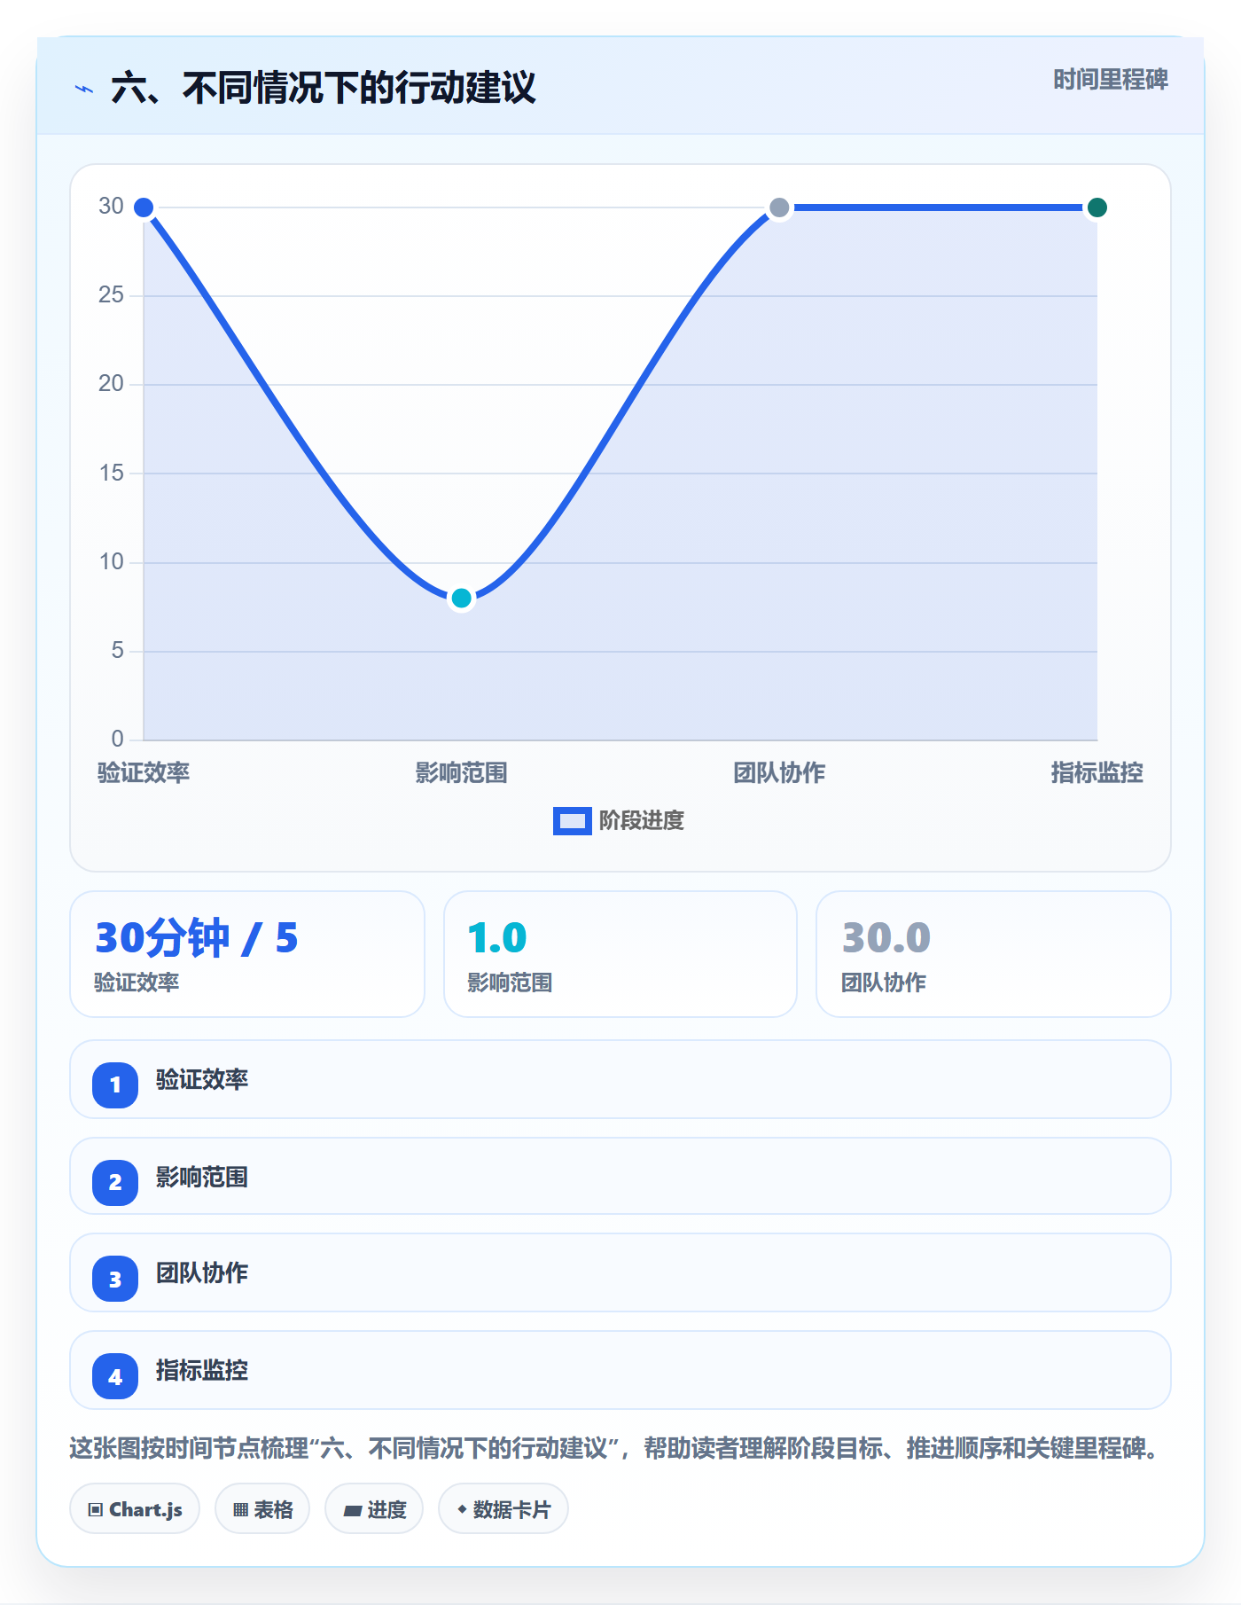This screenshot has width=1241, height=1605.
Task: Select the cyan data point at 影响范围
Action: [x=461, y=599]
